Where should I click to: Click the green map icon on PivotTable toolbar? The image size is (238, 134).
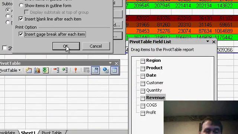pyautogui.click(x=45, y=70)
